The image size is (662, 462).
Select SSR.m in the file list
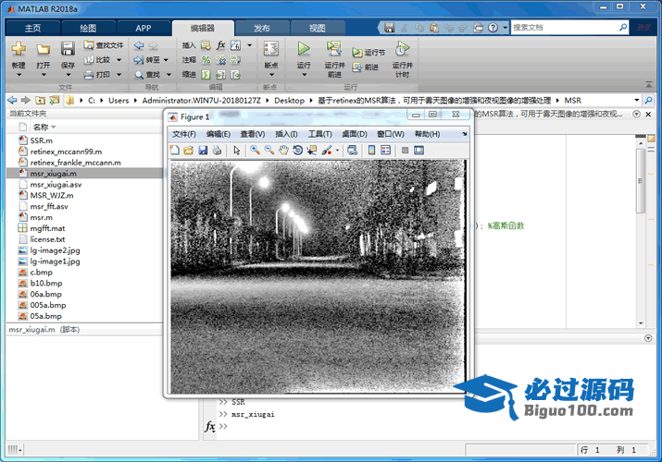pos(42,140)
